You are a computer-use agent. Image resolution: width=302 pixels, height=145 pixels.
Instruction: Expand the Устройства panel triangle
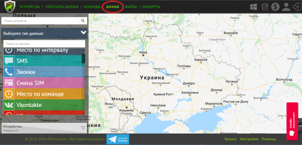coord(83,128)
